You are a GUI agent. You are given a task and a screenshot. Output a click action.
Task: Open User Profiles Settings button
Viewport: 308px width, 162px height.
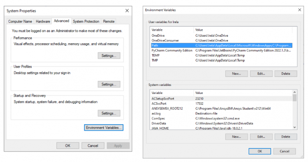(x=109, y=85)
